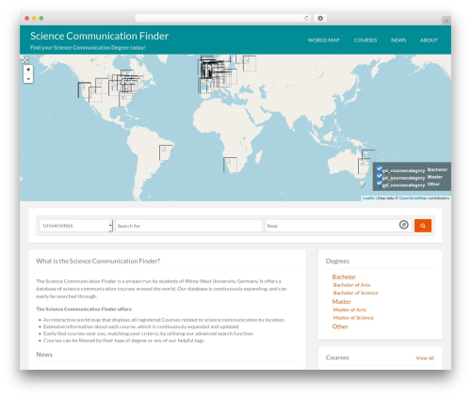Image resolution: width=471 pixels, height=398 pixels.
Task: Select the South Africa course marker
Action: 230,166
